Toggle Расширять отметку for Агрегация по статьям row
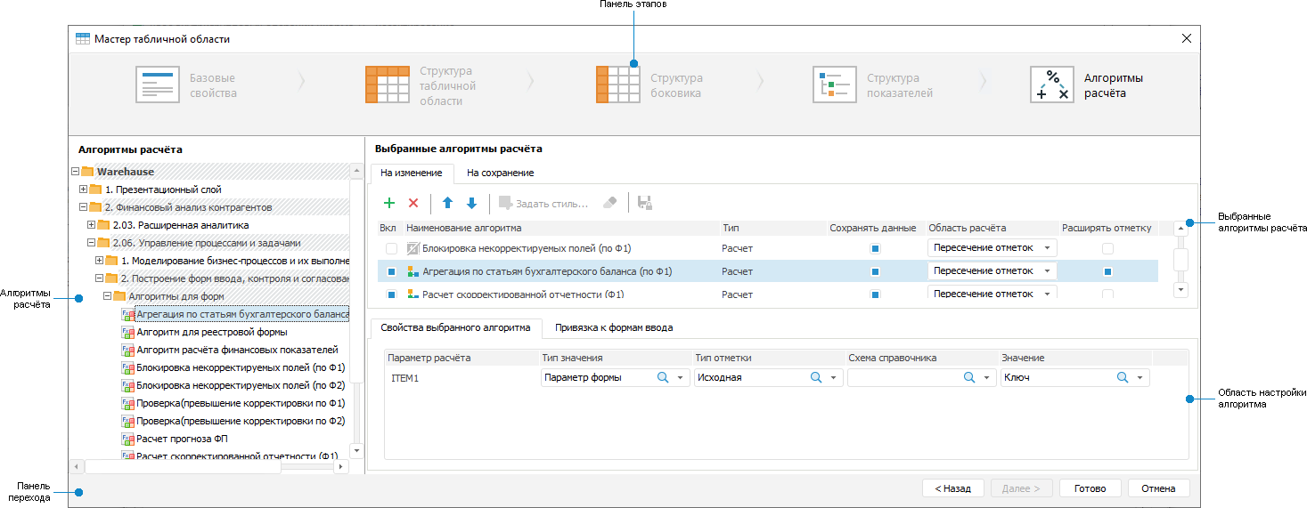 pos(1107,271)
